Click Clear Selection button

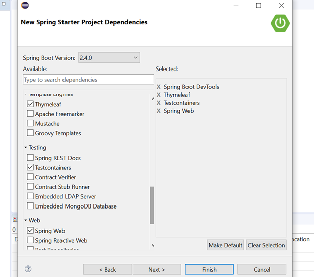[266, 245]
